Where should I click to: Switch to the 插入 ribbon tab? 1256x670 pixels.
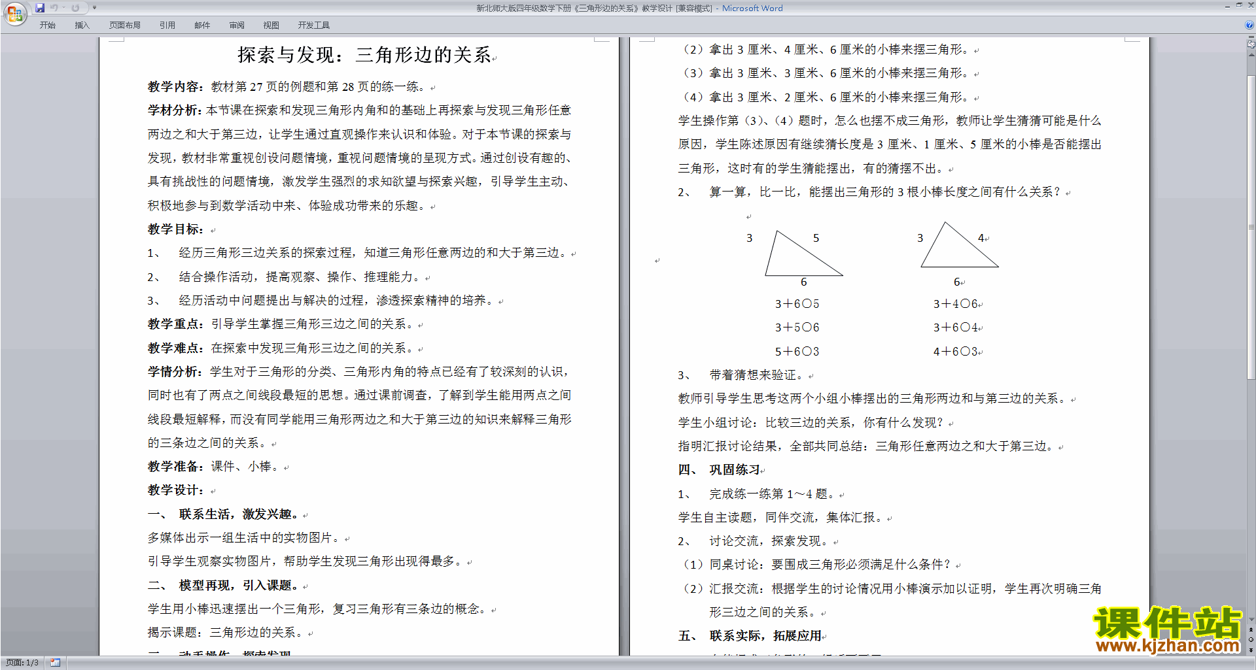coord(82,25)
